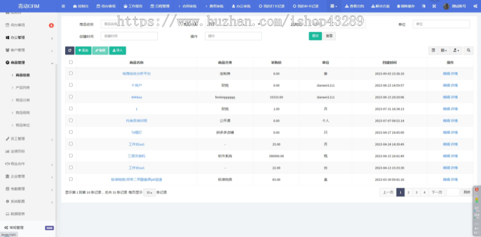The height and width of the screenshot is (237, 481).
Task: Click the hamburger menu icon in header
Action: (63, 6)
